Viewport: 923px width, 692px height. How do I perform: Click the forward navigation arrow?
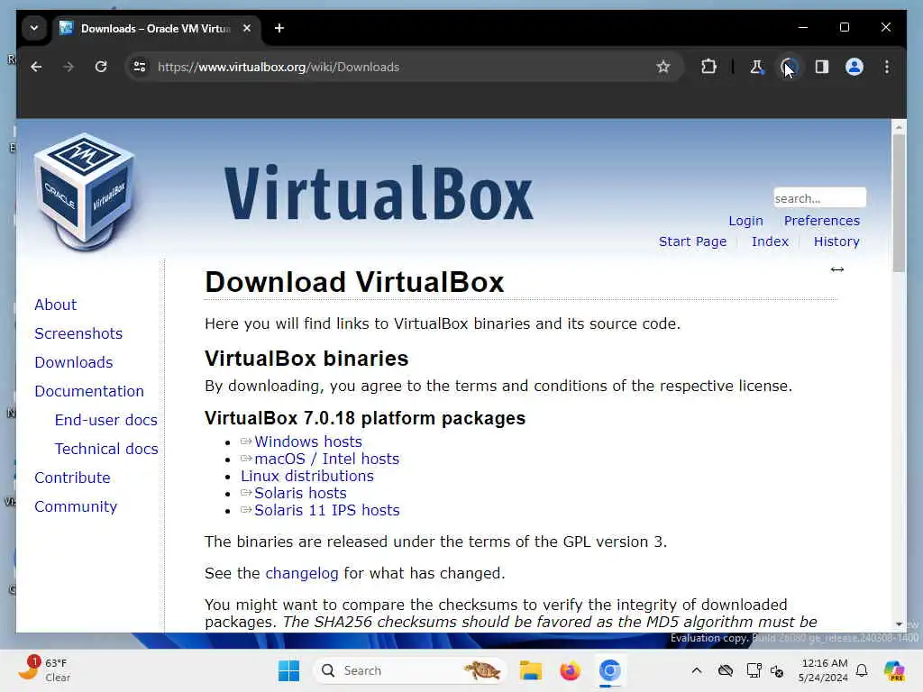pyautogui.click(x=69, y=67)
